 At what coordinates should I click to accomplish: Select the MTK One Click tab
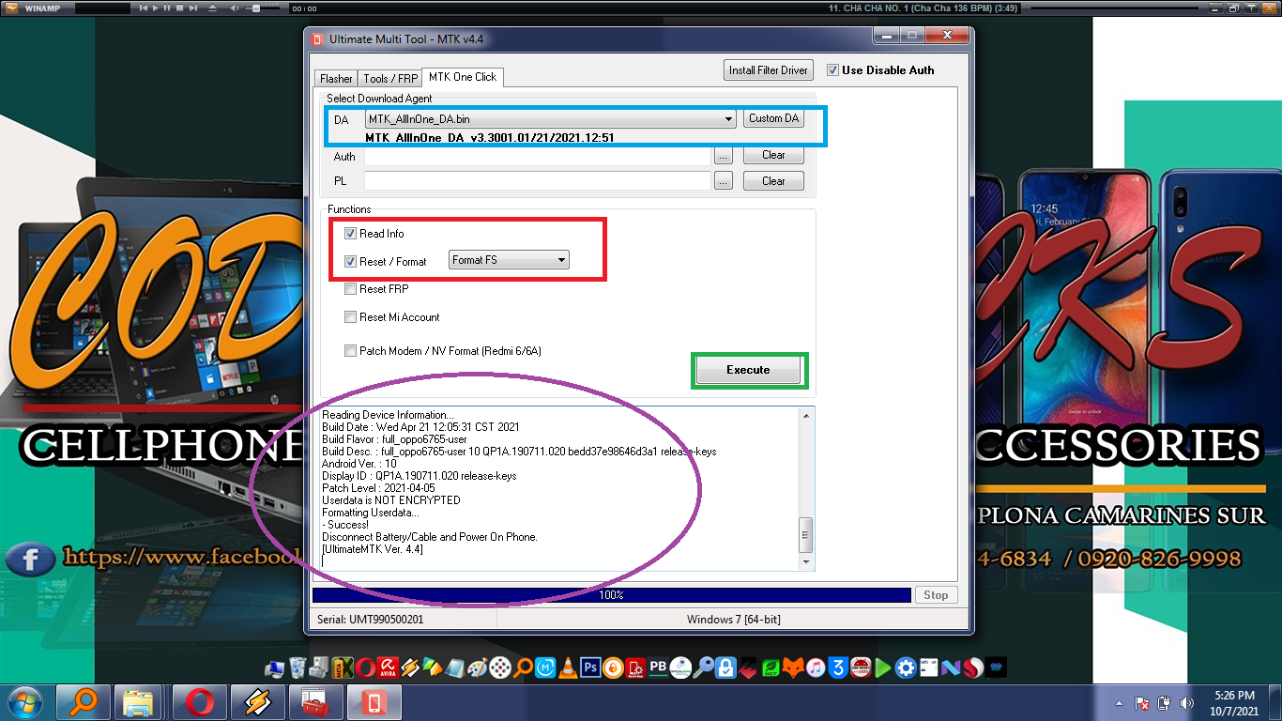pos(463,77)
